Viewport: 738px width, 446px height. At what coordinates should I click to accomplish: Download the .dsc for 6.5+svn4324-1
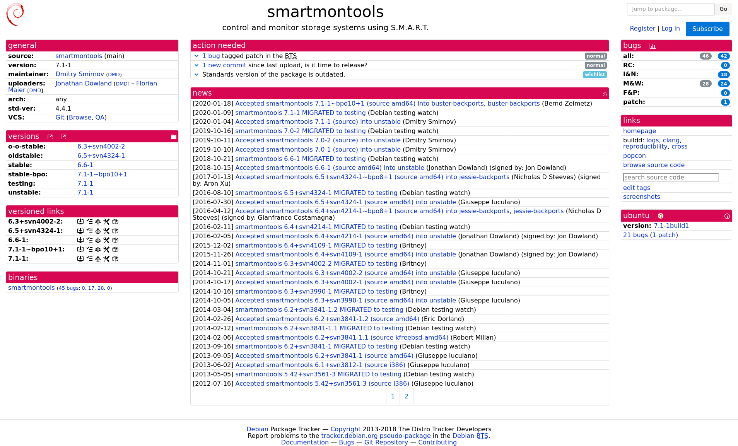pos(80,231)
